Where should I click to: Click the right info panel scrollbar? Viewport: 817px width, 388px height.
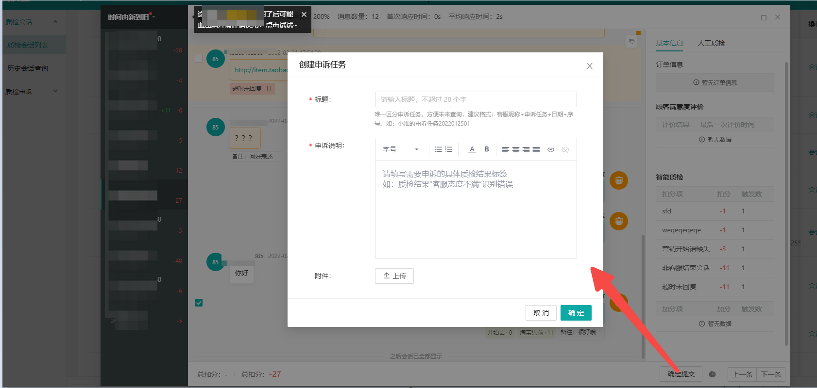point(786,204)
